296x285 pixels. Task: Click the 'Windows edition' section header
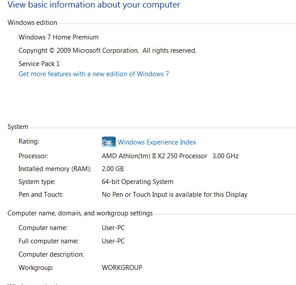(x=32, y=23)
